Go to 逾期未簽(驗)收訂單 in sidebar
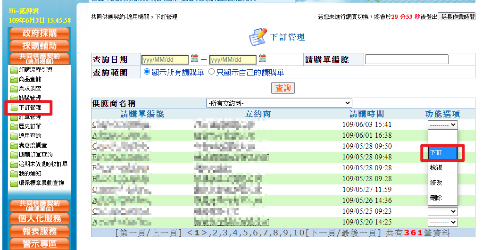491x250 pixels. (x=43, y=164)
